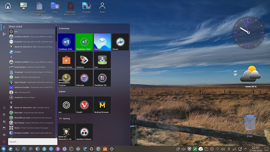Launch the TextMaker NX tile

pos(102,78)
